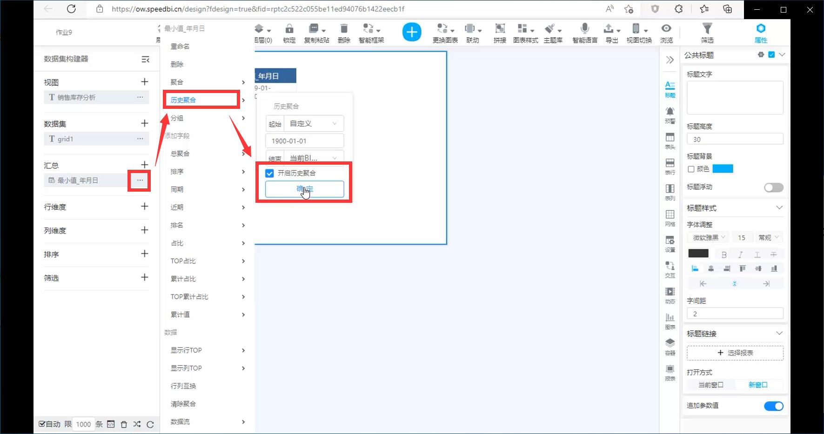
Task: Collapse the 公共标题 section chevron
Action: [x=782, y=55]
